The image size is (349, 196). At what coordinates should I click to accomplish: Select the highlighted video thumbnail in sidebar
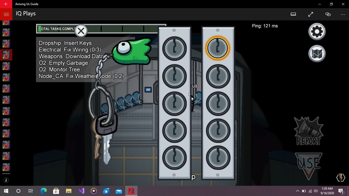pos(6,55)
